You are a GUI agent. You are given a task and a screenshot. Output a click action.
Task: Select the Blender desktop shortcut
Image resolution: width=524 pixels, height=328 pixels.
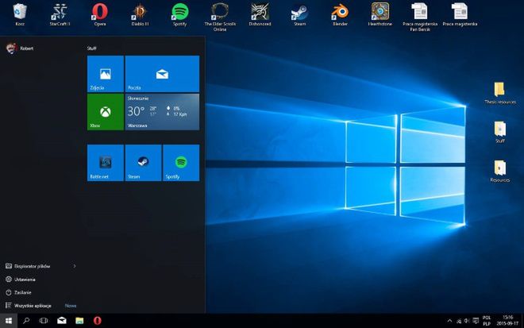point(340,15)
